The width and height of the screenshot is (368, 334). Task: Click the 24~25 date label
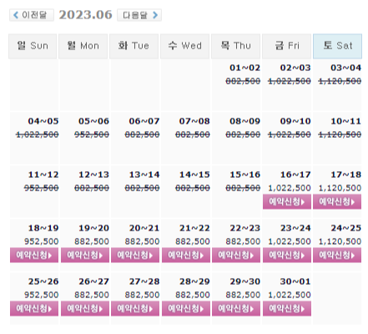pos(345,228)
